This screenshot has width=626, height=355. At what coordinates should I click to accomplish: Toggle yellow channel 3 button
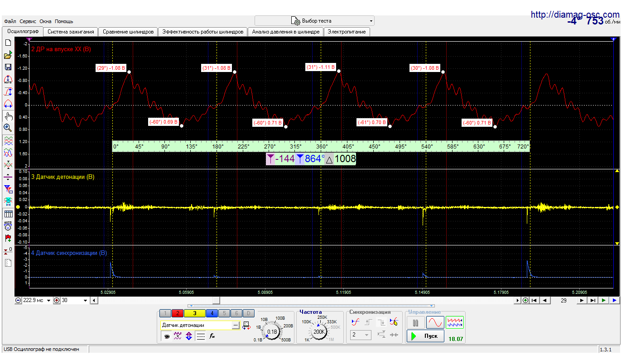[x=195, y=313]
